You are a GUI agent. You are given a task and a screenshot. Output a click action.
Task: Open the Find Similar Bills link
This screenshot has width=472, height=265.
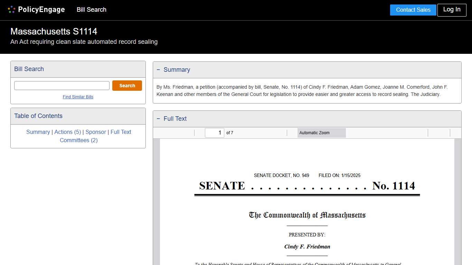click(78, 97)
